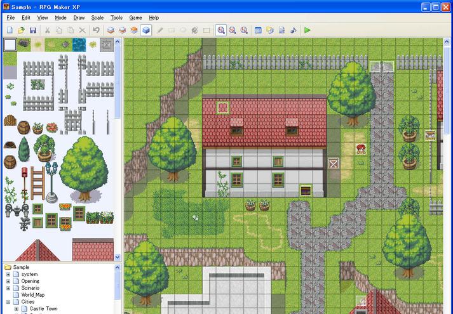Click the Cut scissors icon
The height and width of the screenshot is (314, 453).
point(47,30)
